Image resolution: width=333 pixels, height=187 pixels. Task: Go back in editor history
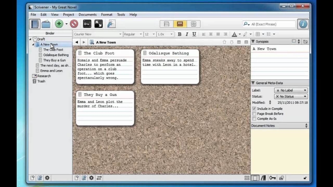click(76, 42)
